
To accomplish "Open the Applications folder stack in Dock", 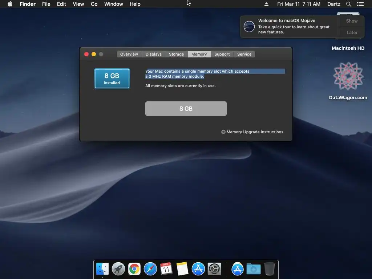I will point(238,269).
